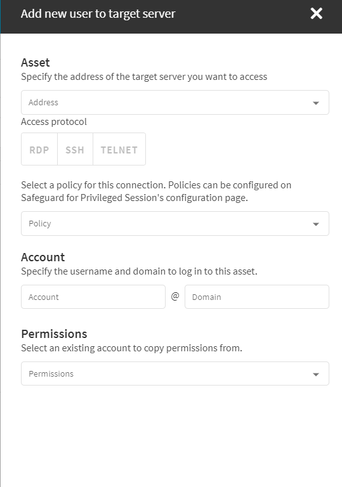342x487 pixels.
Task: Expand the Address dropdown arrow
Action: click(316, 103)
